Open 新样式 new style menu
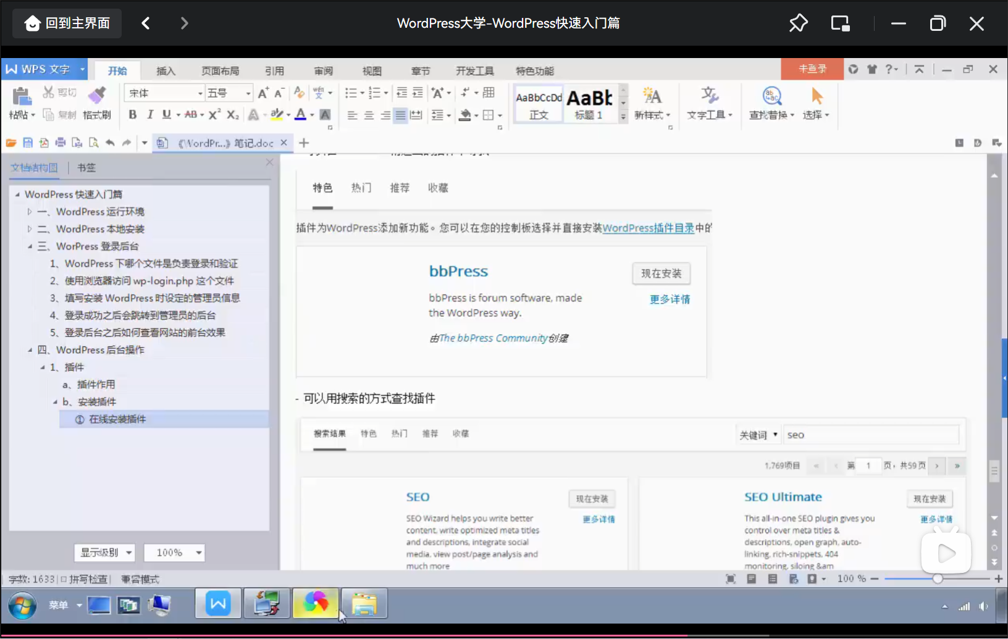Screen dimensions: 1008x639 coord(652,104)
